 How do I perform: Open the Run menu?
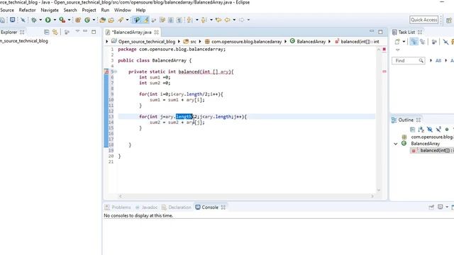coord(105,10)
